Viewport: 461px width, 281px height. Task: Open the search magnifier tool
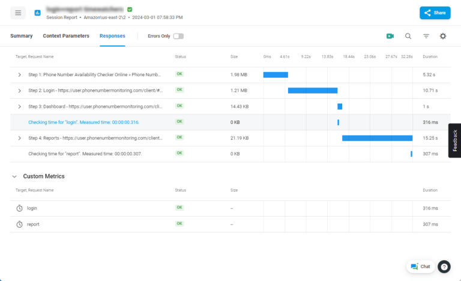tap(408, 36)
